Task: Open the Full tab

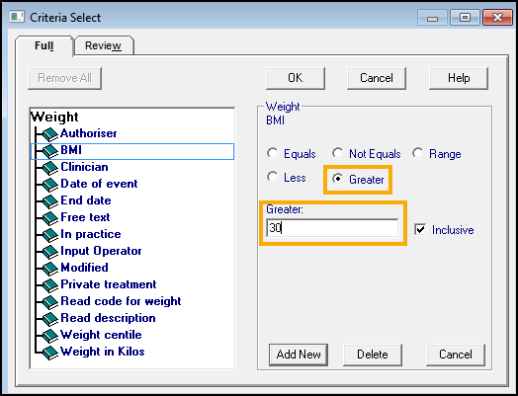Action: click(43, 45)
